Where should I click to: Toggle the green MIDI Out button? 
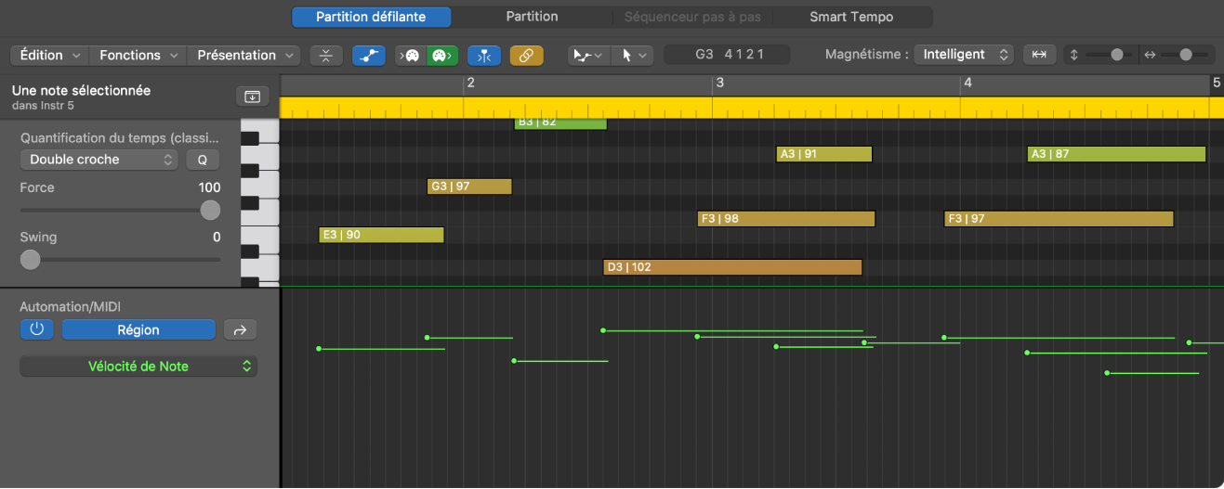coord(442,56)
